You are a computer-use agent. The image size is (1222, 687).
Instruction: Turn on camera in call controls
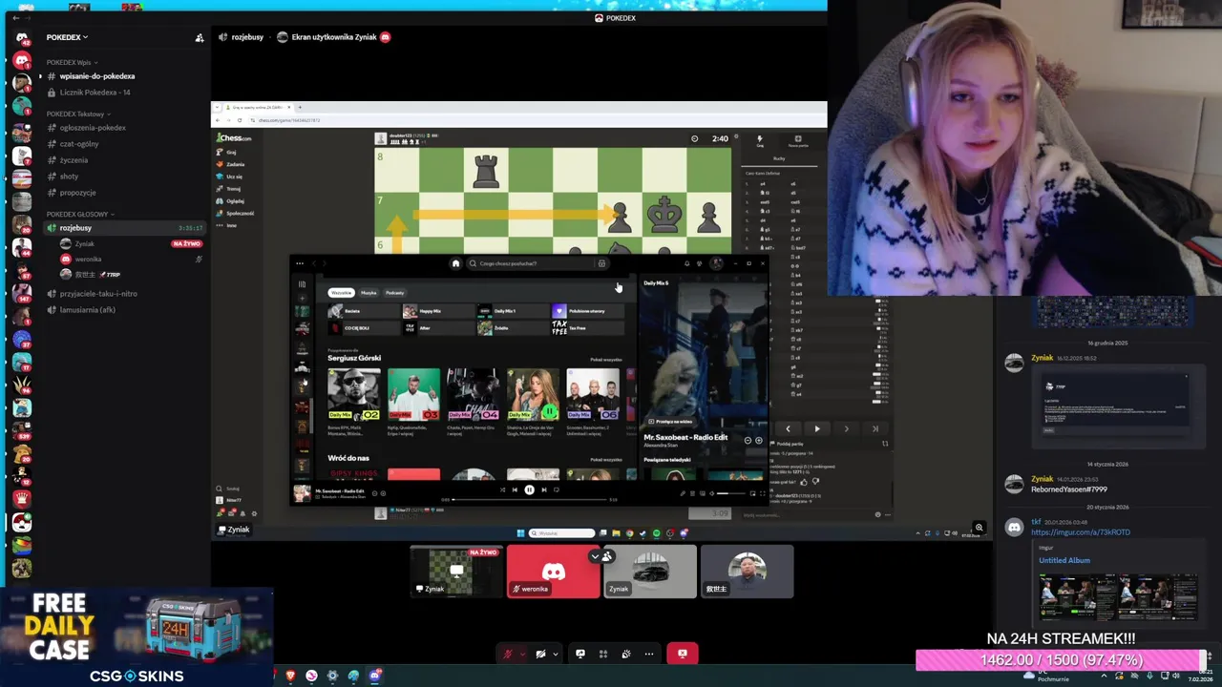pyautogui.click(x=540, y=654)
